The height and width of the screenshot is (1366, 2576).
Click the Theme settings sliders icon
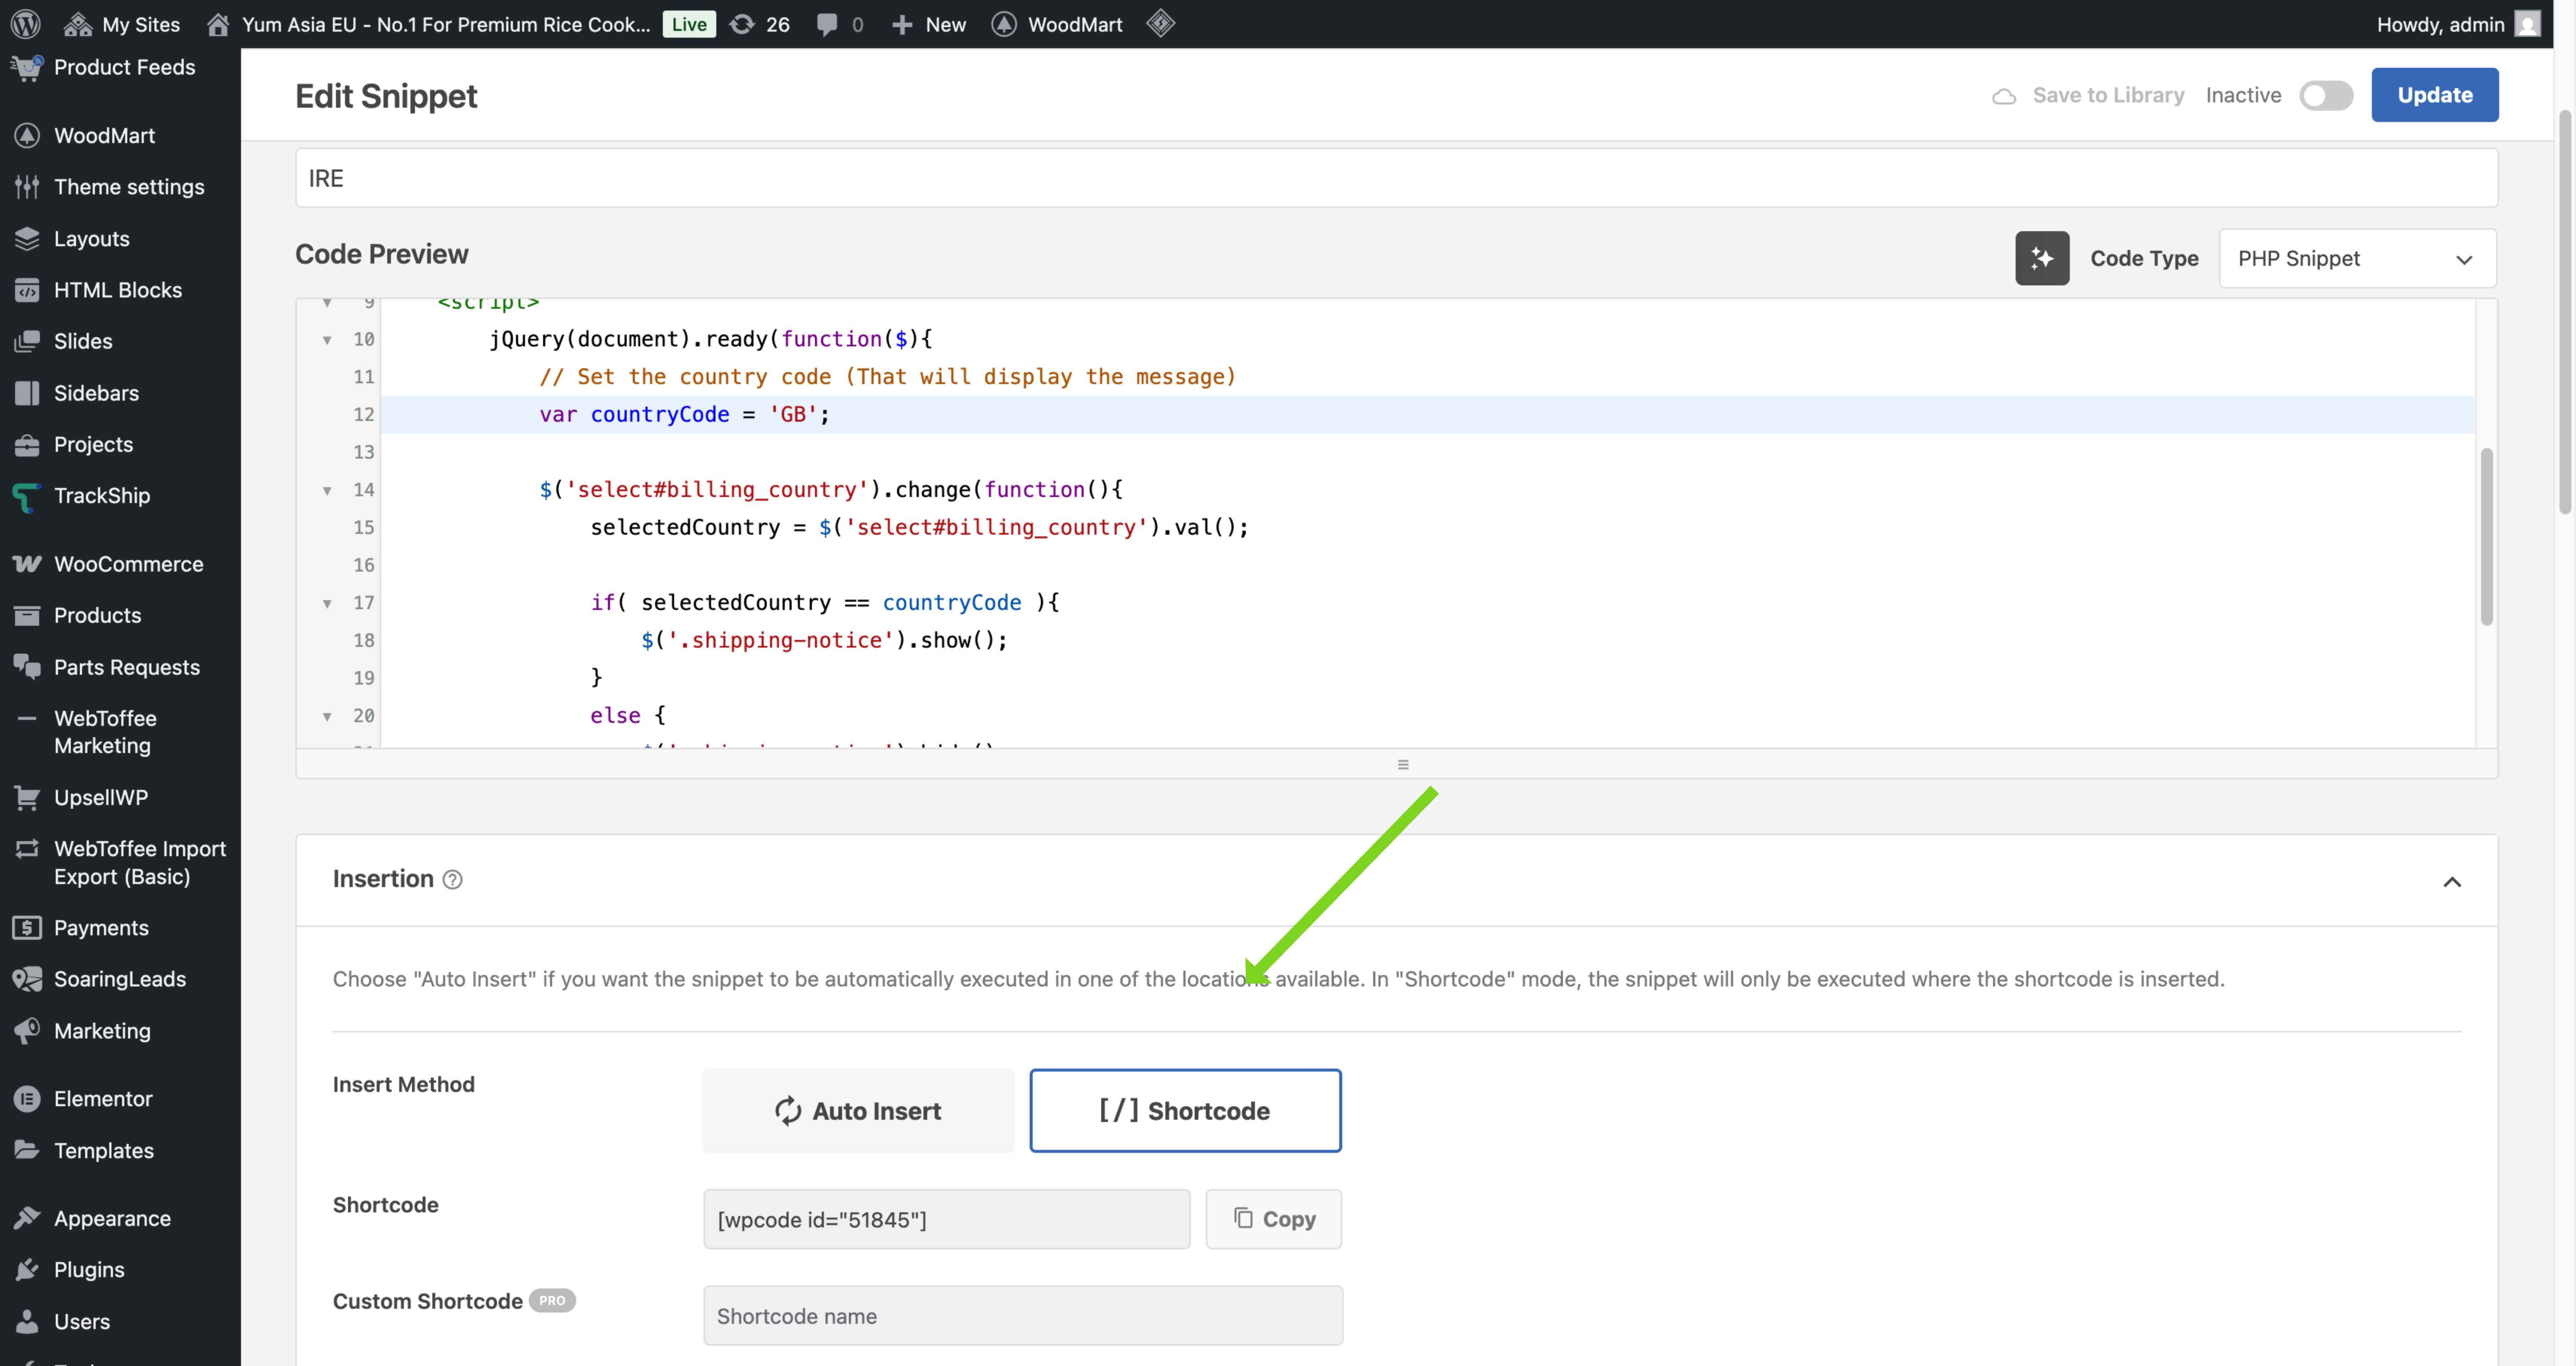pyautogui.click(x=27, y=187)
